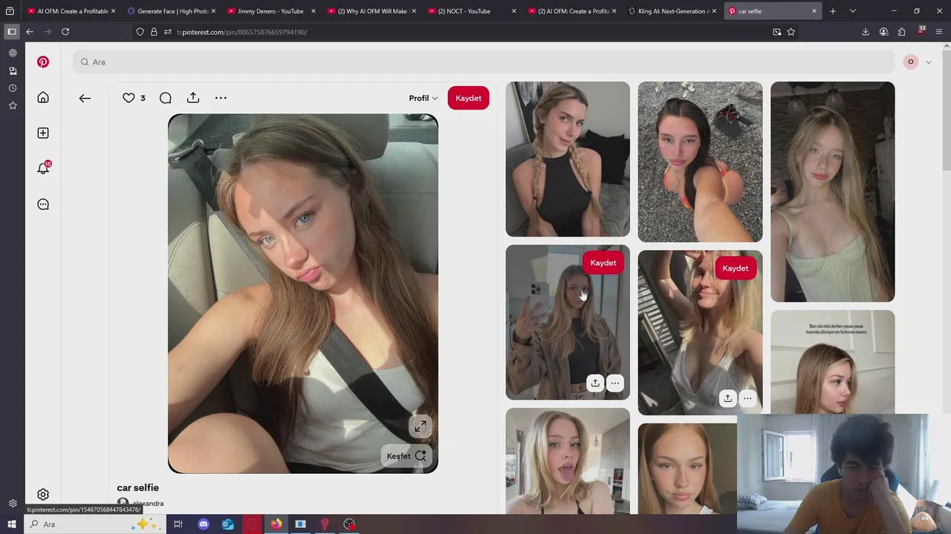
Task: Open the create pin plus icon
Action: tap(43, 133)
